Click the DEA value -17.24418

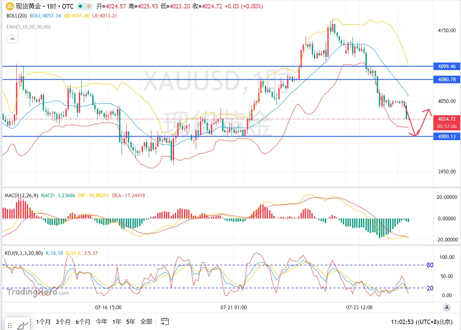(129, 196)
